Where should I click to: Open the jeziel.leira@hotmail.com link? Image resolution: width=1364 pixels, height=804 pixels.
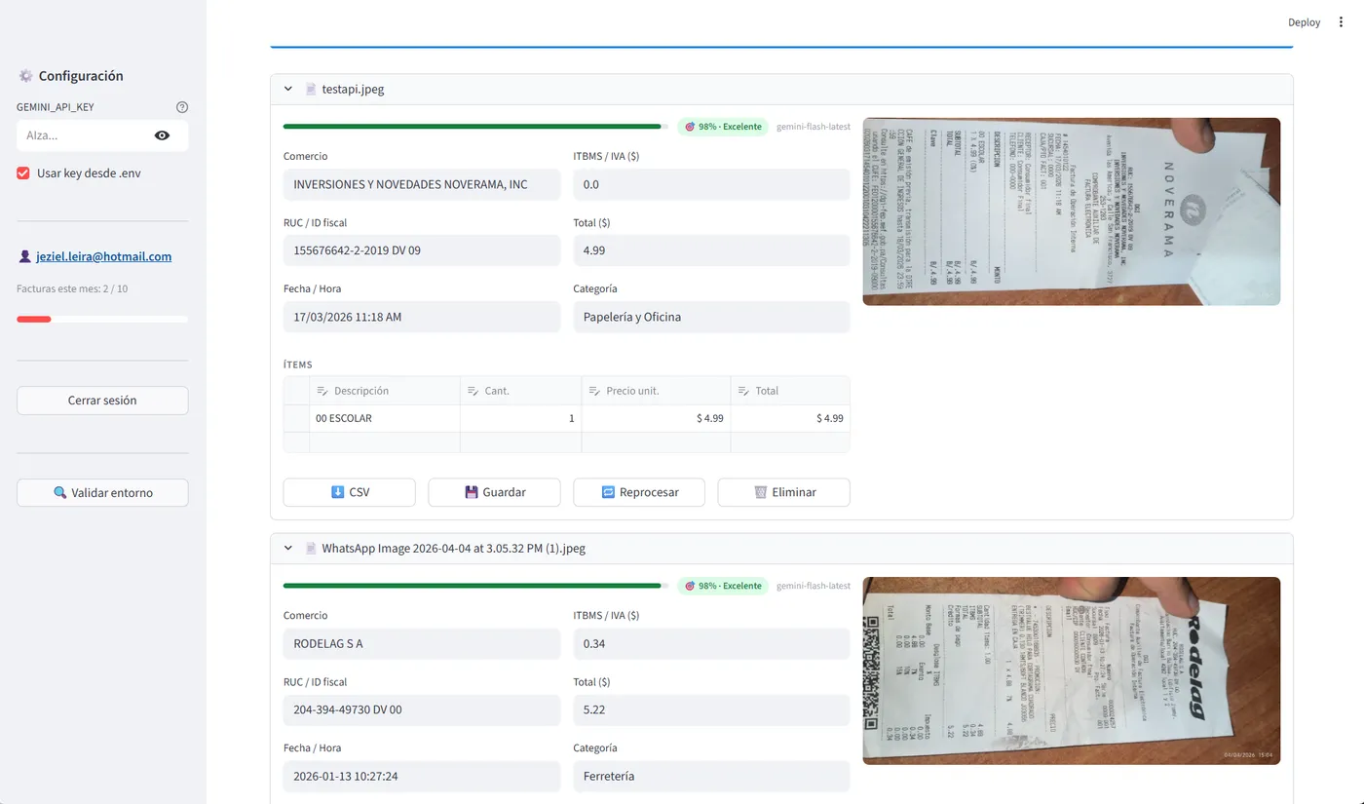click(x=103, y=257)
